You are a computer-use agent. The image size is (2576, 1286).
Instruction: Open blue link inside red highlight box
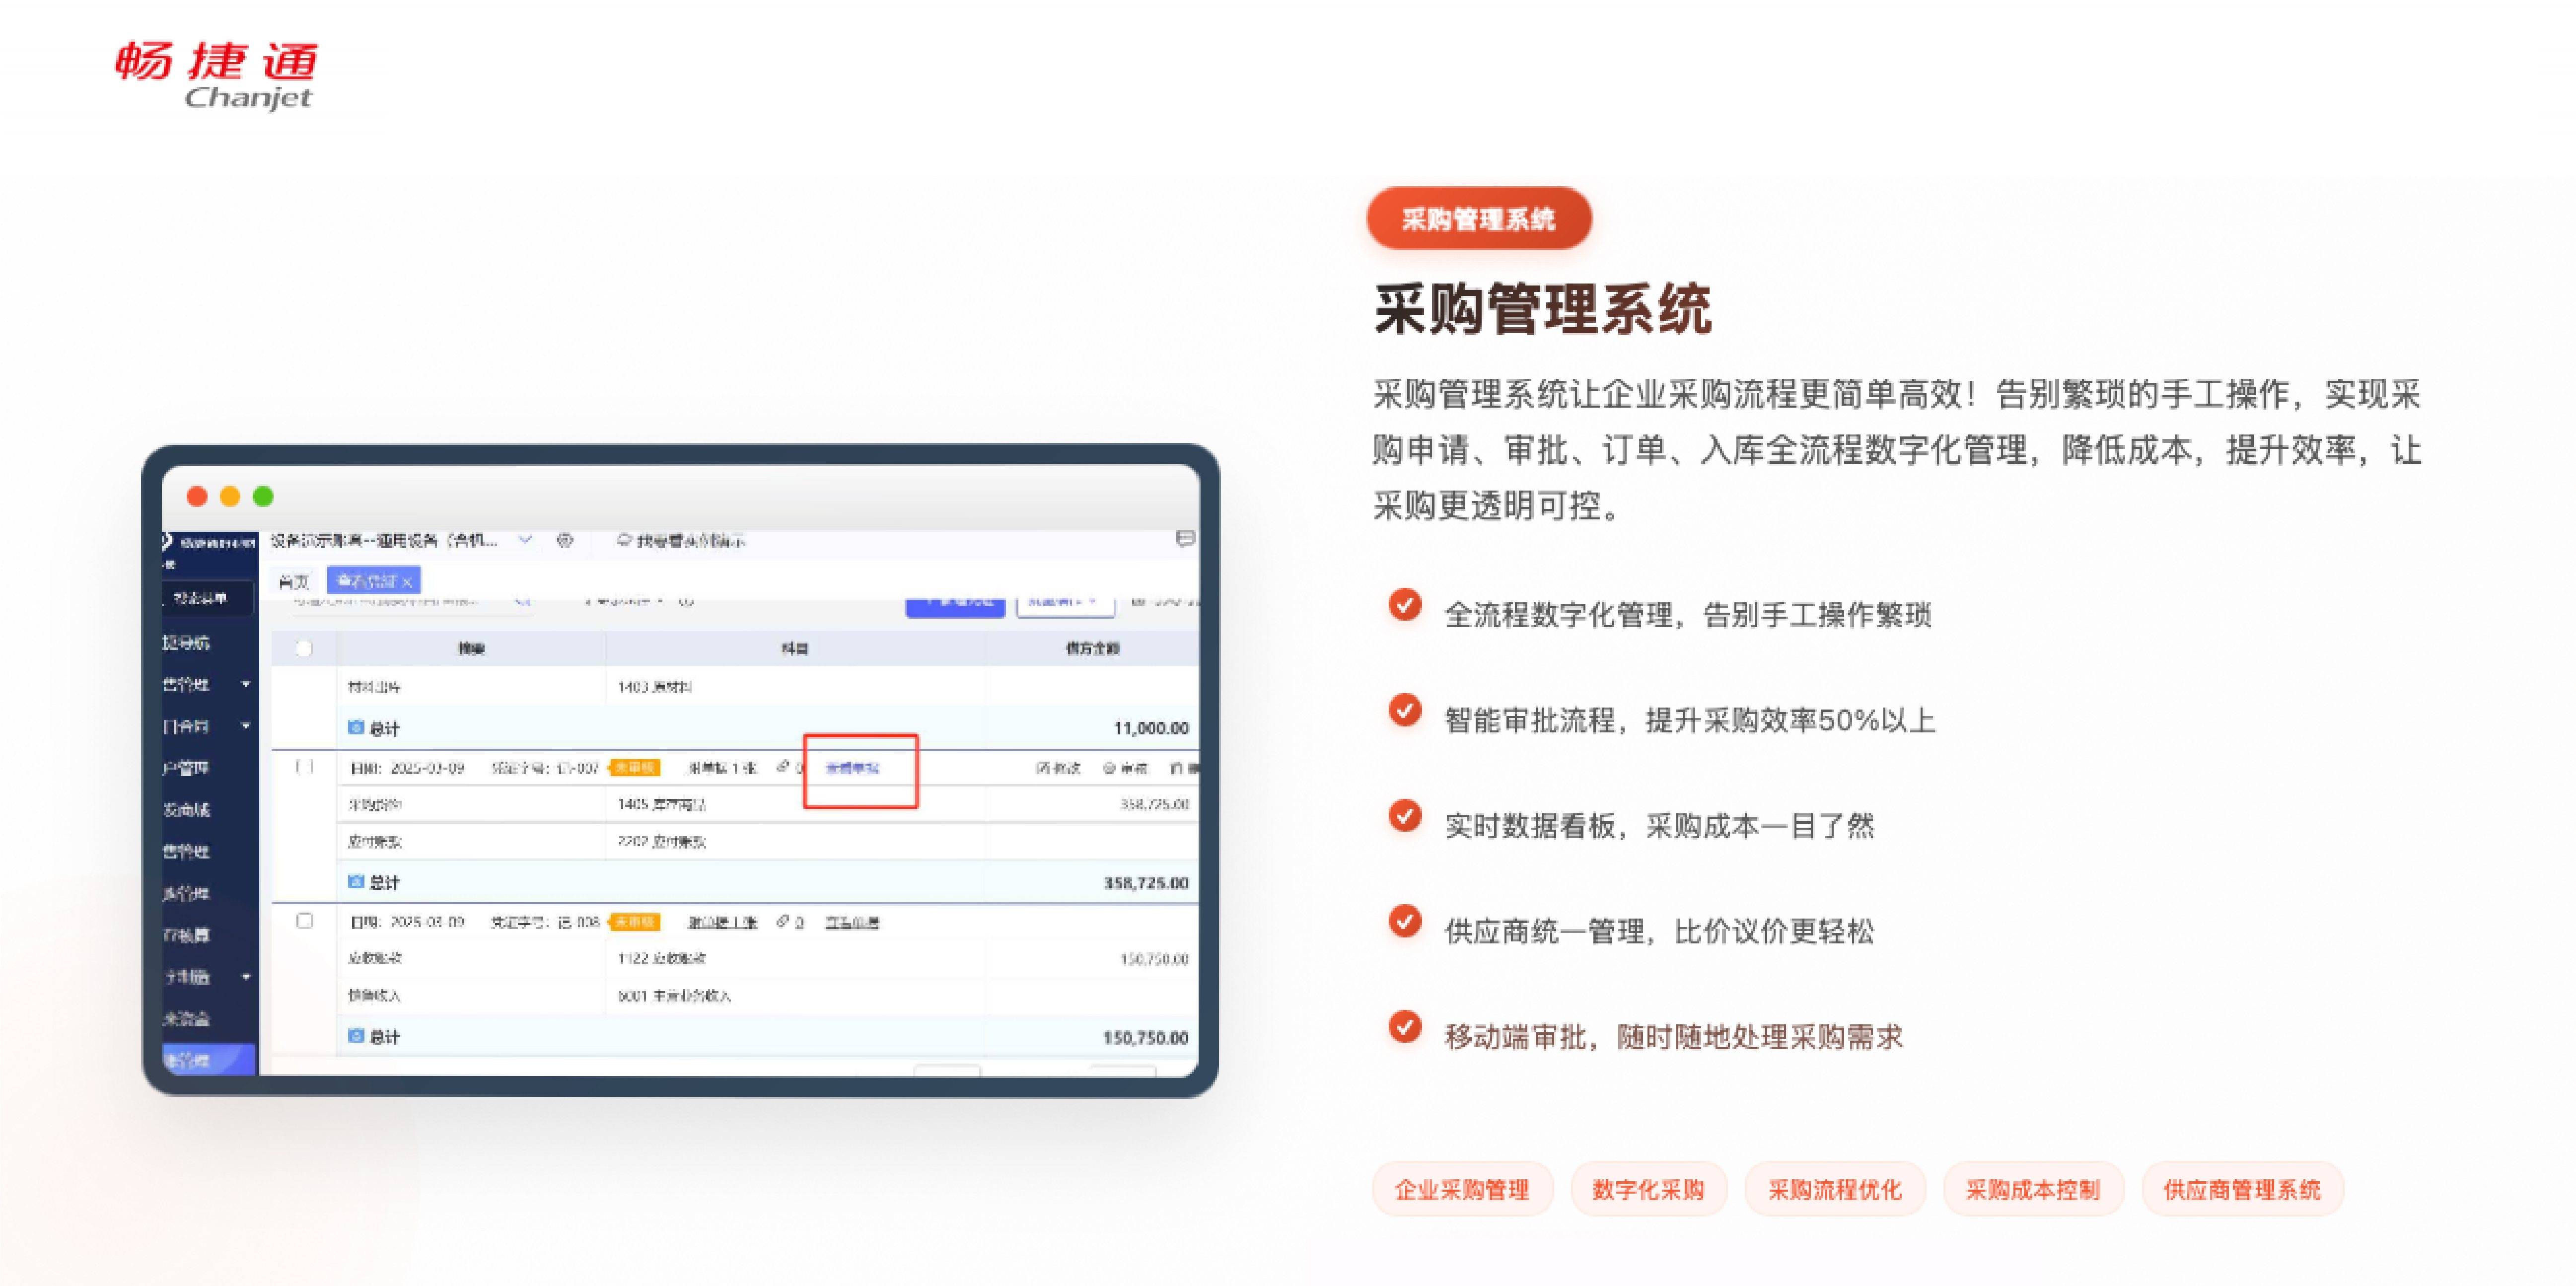(852, 768)
